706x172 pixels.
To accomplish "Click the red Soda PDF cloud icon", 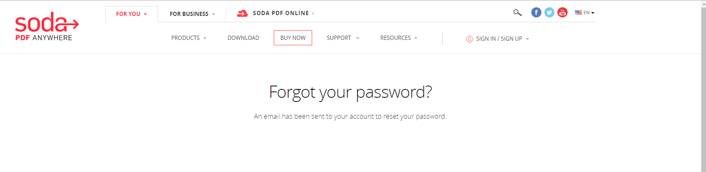I will pyautogui.click(x=242, y=13).
